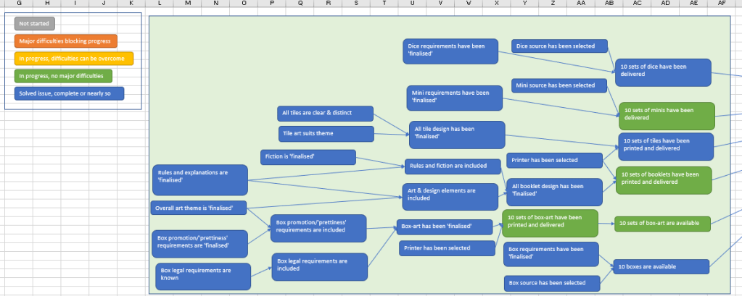742x296 pixels.
Task: Select column header H
Action: [x=46, y=4]
